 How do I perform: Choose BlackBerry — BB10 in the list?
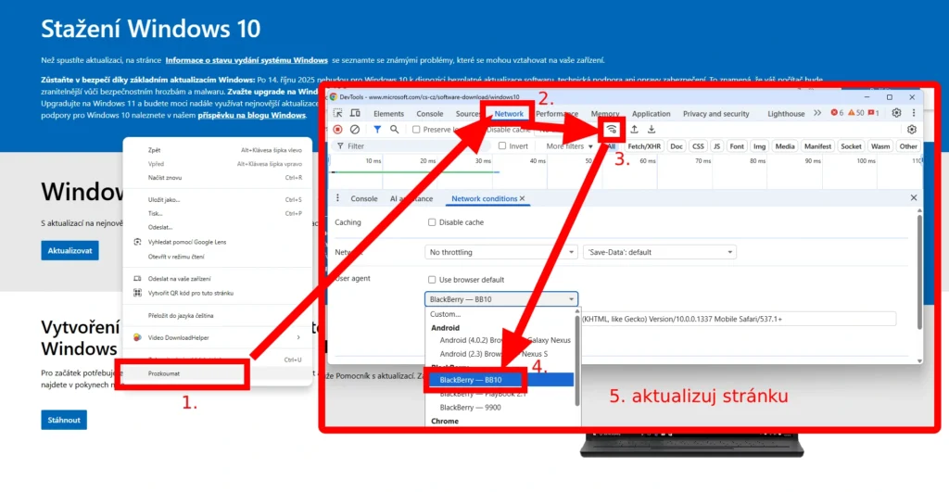500,380
